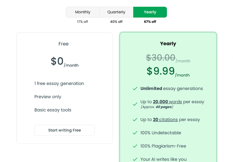This screenshot has width=233, height=162.
Task: Click the Free plan title
Action: coord(63,44)
